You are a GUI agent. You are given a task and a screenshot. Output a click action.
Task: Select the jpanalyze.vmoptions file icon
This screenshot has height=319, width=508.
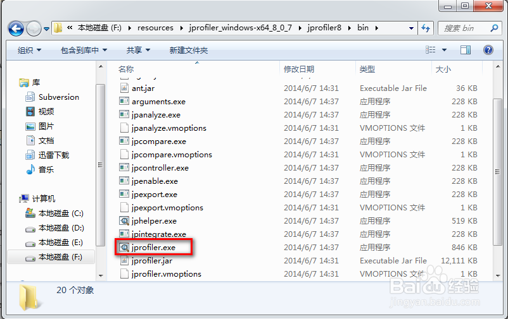(124, 128)
